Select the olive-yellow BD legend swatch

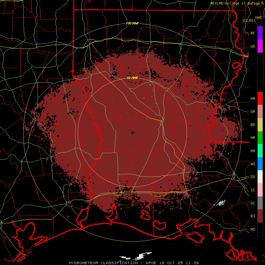[x=260, y=125]
